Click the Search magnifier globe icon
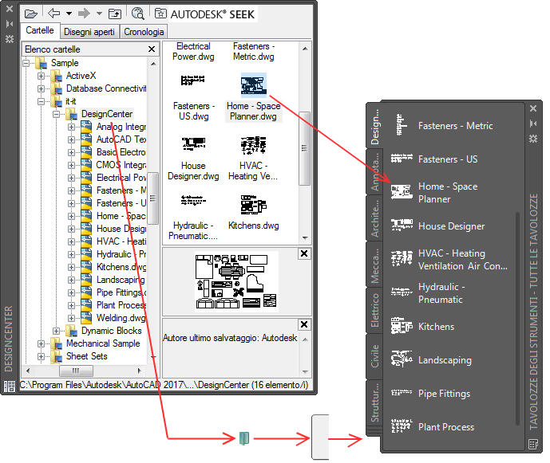Image resolution: width=550 pixels, height=463 pixels. click(137, 14)
